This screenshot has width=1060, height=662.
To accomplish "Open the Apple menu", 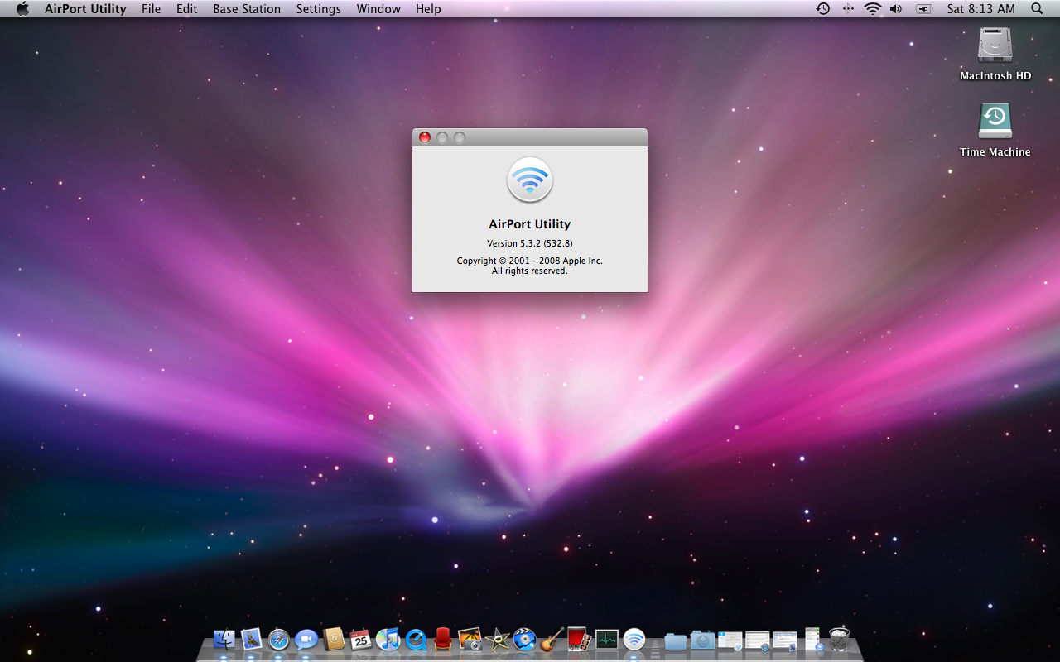I will [22, 9].
